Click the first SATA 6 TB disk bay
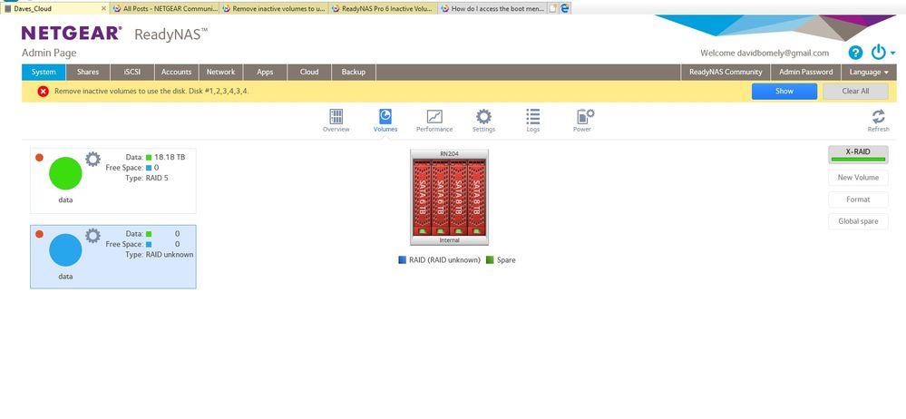The height and width of the screenshot is (419, 906). 423,197
